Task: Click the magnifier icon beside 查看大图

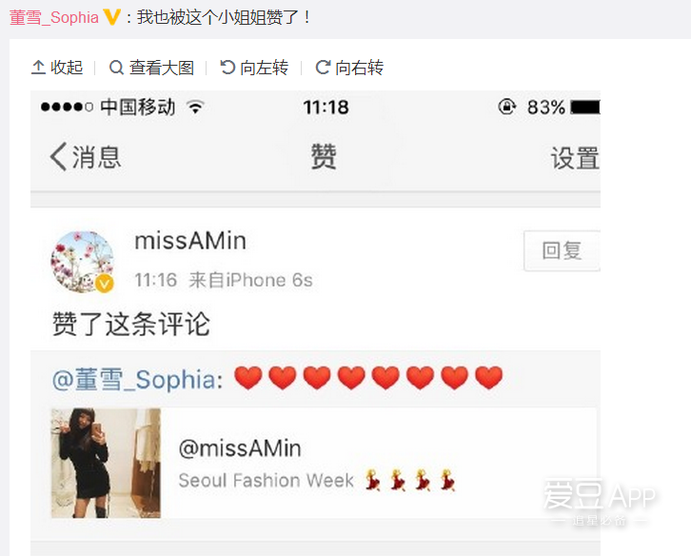Action: tap(116, 68)
